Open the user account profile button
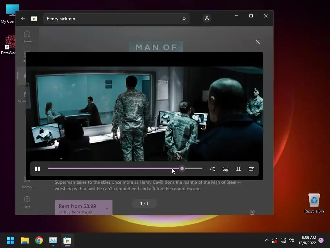This screenshot has width=330, height=248. (x=207, y=18)
